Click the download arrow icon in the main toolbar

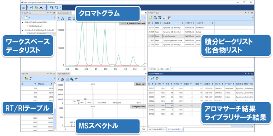41,8
